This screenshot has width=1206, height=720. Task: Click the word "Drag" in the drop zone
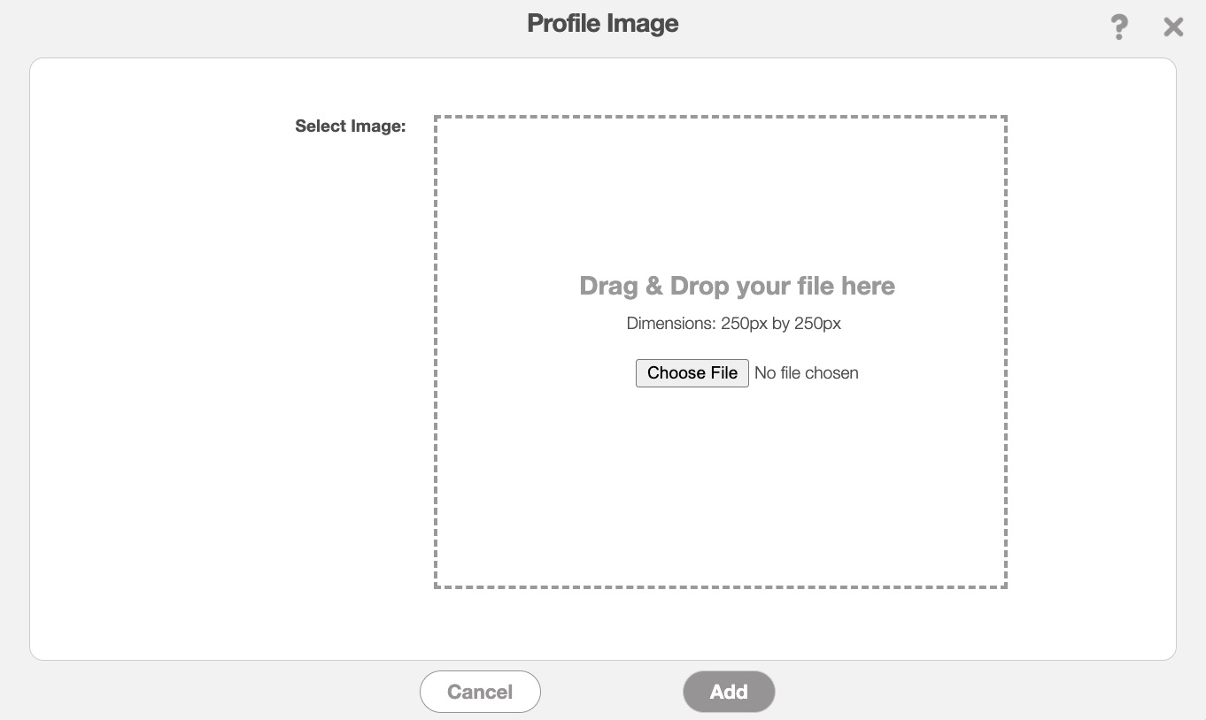608,287
